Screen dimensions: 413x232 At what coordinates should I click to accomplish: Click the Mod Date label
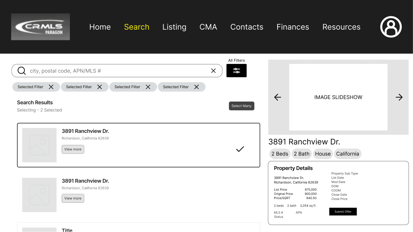pos(338,182)
